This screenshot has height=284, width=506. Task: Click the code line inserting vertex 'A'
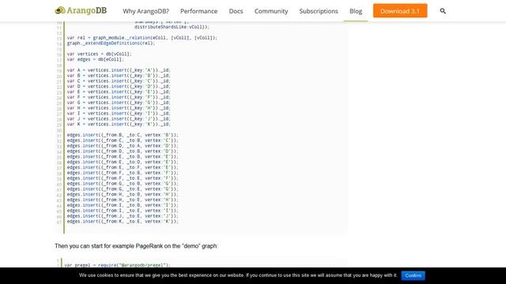(119, 70)
